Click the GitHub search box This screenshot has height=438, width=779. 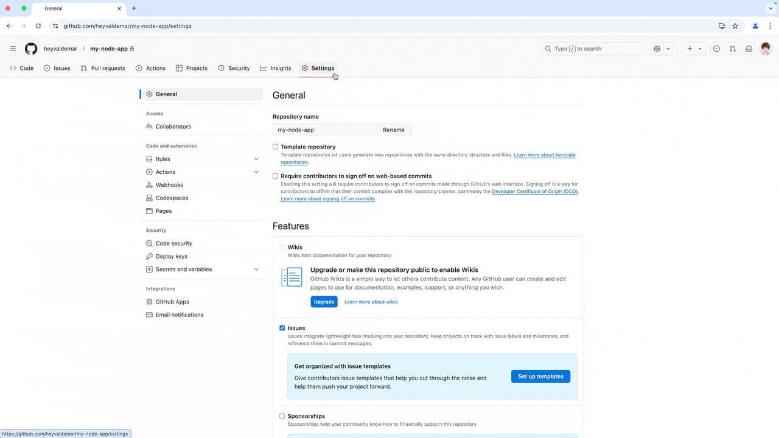pyautogui.click(x=595, y=49)
